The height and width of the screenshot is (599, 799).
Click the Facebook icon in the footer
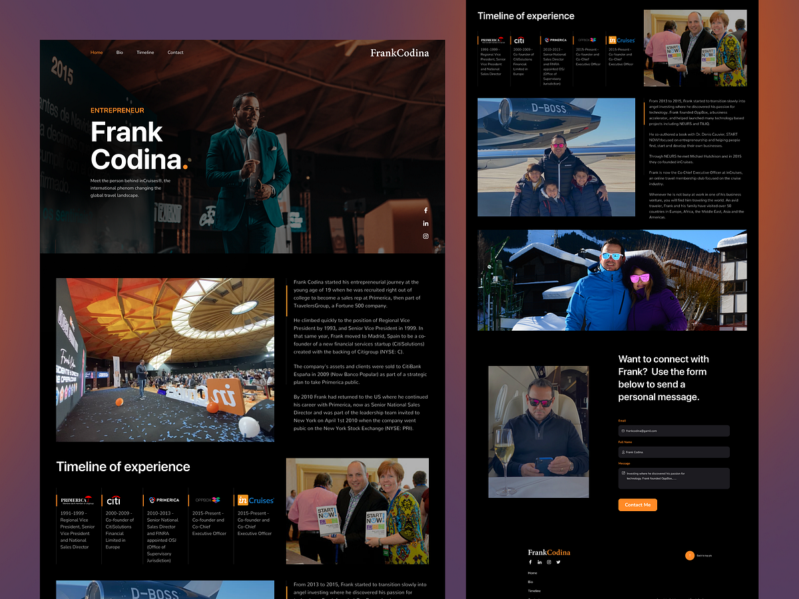pyautogui.click(x=530, y=562)
